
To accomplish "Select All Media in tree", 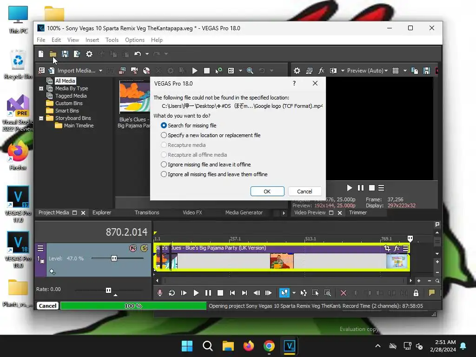I will (65, 81).
